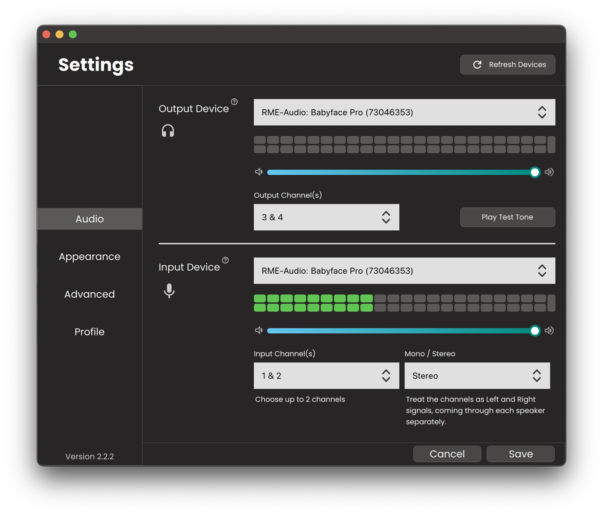Open the output device list showing Babyface Pro
Screen dimensions: 603x515
(x=404, y=112)
